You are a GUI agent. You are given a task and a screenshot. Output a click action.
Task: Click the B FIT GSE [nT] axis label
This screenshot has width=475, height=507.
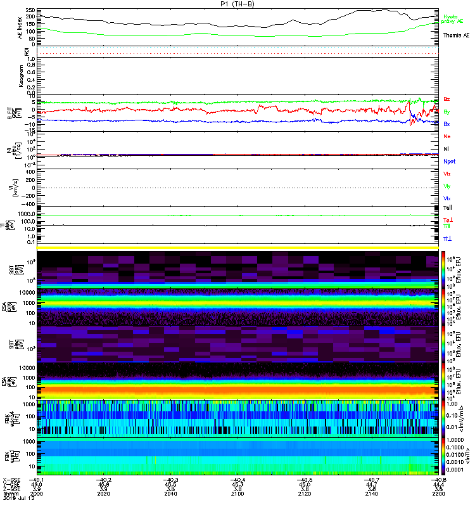click(x=14, y=113)
